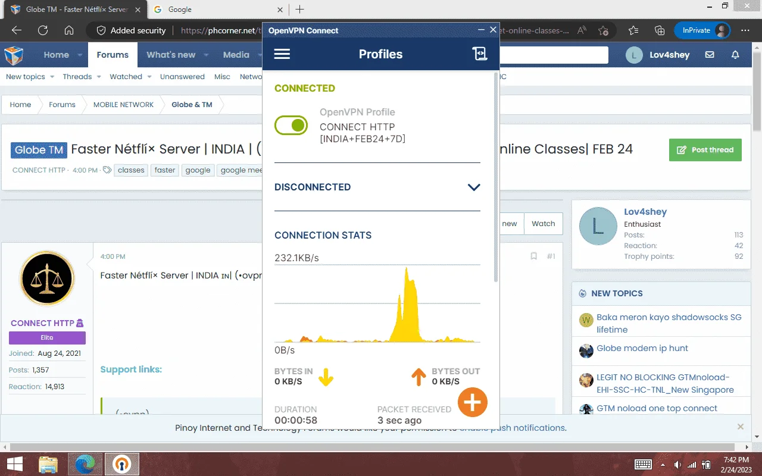Open the touch keyboard tray icon

[x=643, y=465]
